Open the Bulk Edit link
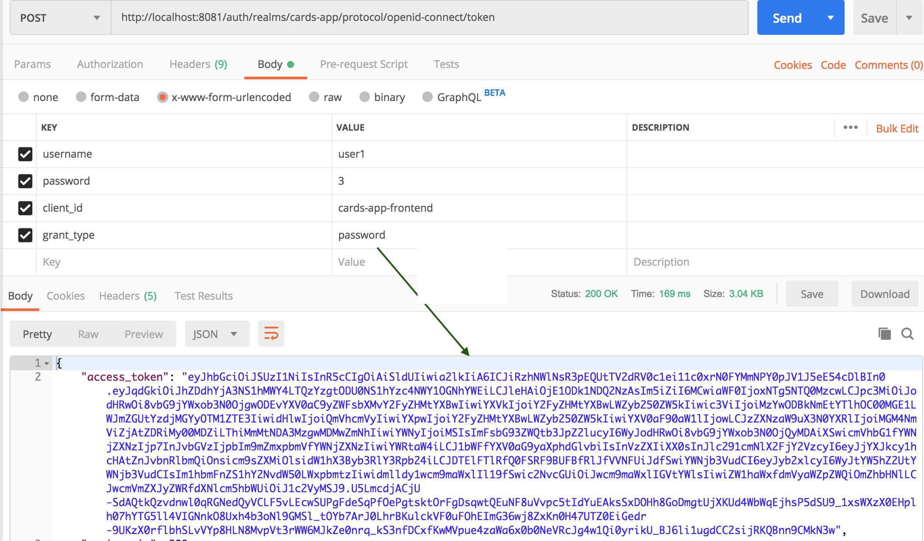 pos(897,128)
